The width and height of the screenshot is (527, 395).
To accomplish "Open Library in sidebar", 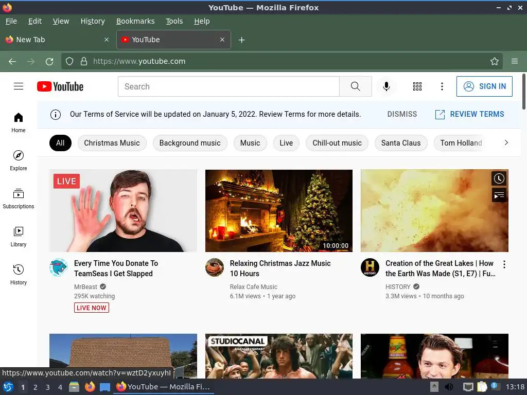I will pyautogui.click(x=19, y=237).
